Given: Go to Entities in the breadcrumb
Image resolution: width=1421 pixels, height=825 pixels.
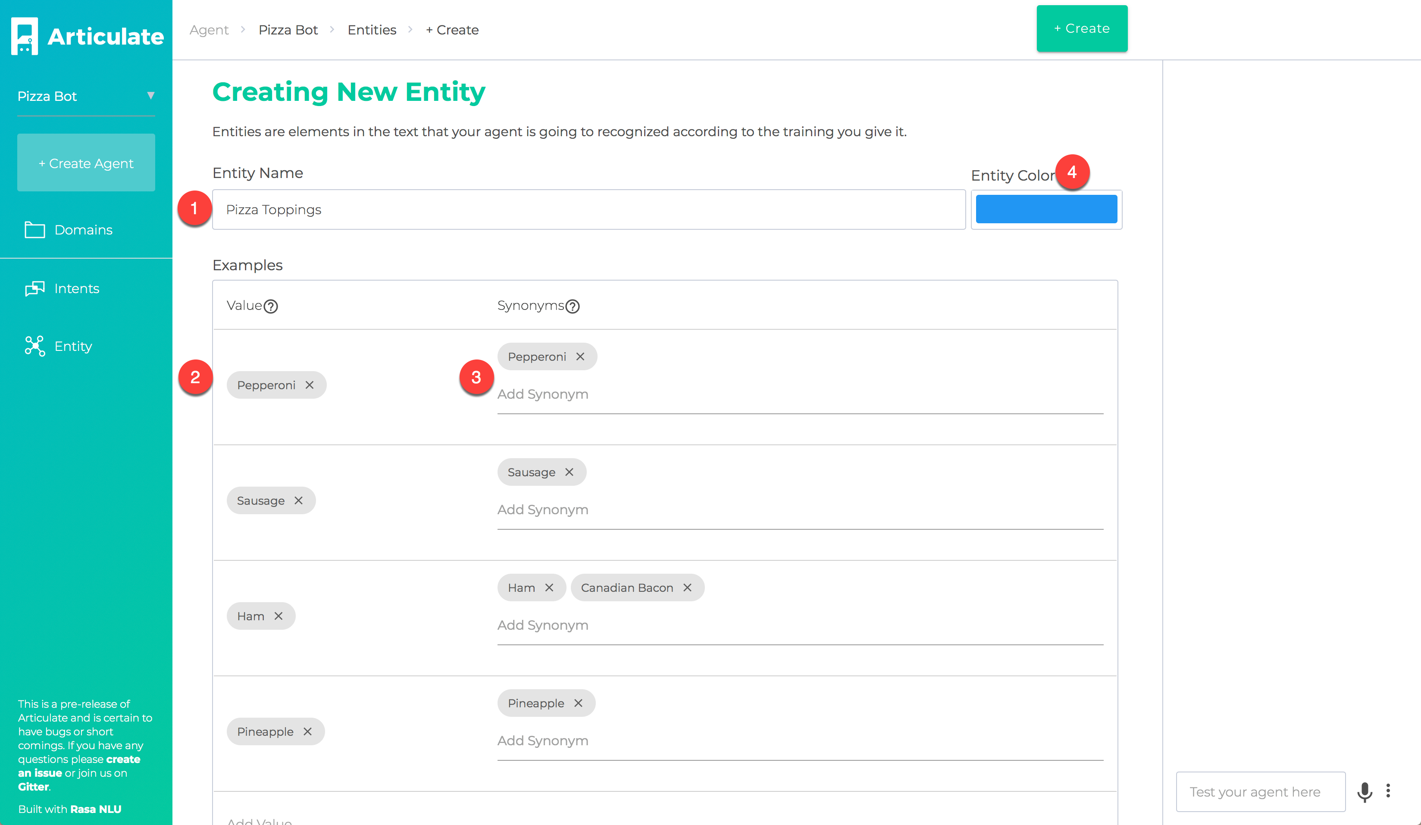Looking at the screenshot, I should coord(372,30).
